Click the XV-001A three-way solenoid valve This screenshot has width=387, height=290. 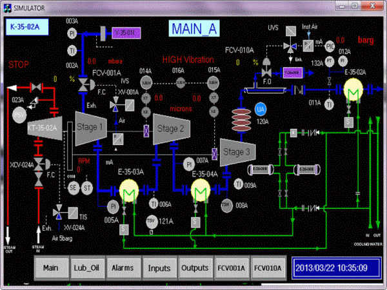coord(115,106)
